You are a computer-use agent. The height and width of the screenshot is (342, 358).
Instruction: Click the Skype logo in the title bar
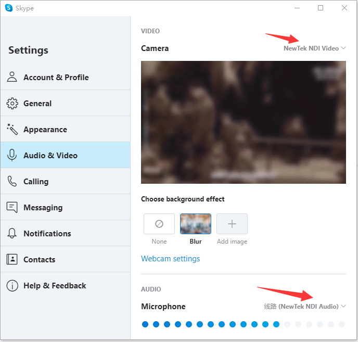coord(9,8)
